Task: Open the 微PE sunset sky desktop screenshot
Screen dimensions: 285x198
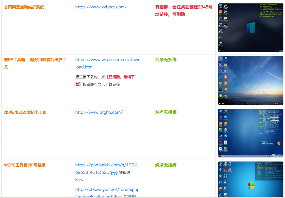Action: (x=250, y=80)
